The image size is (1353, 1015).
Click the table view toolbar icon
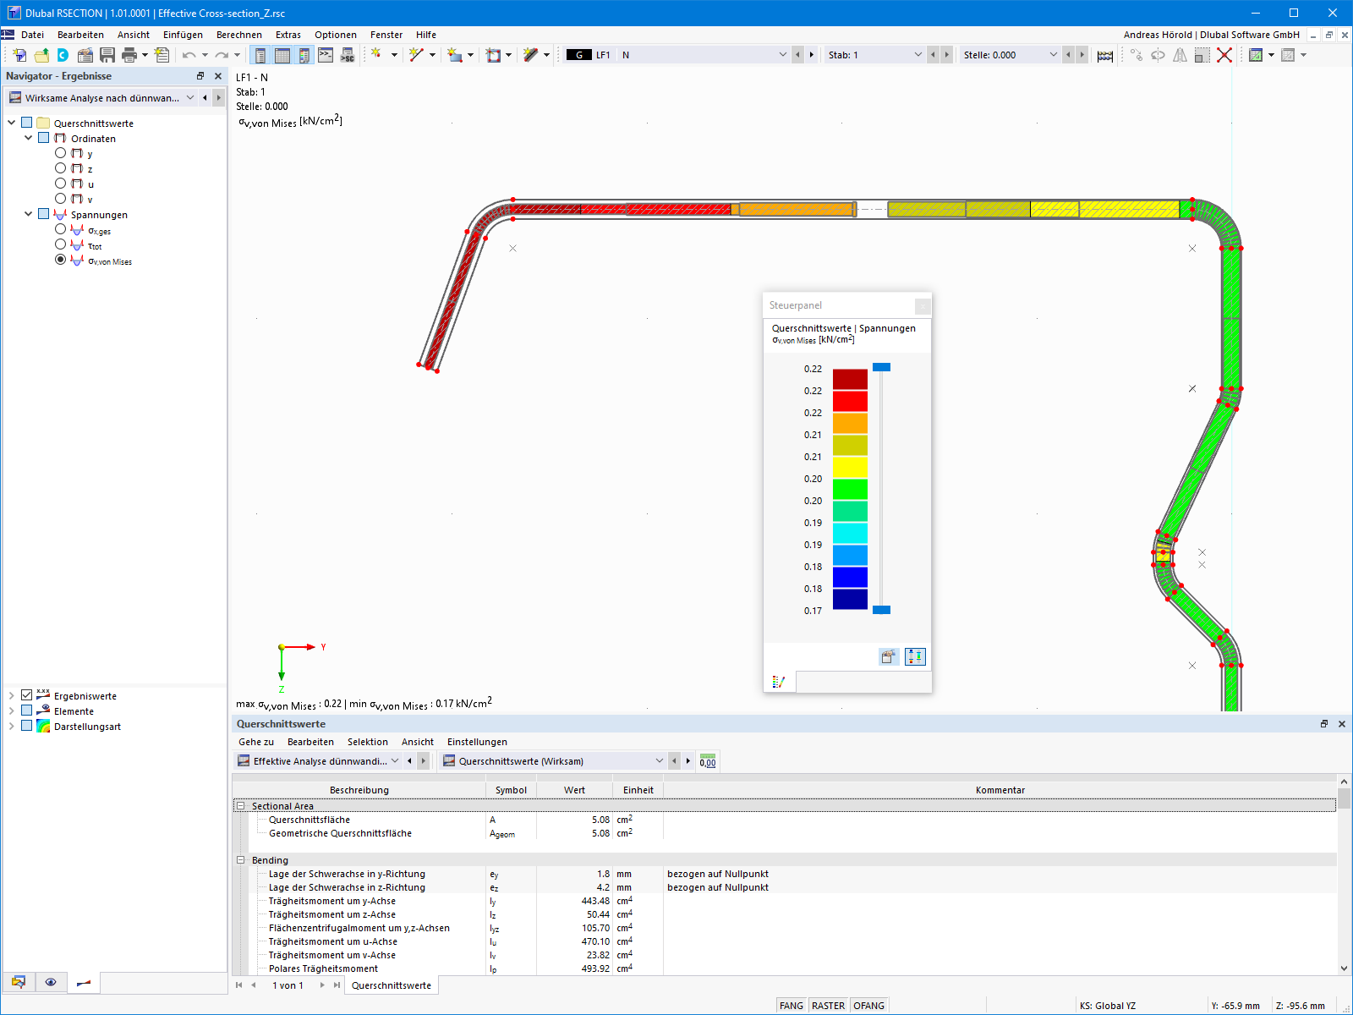(282, 55)
